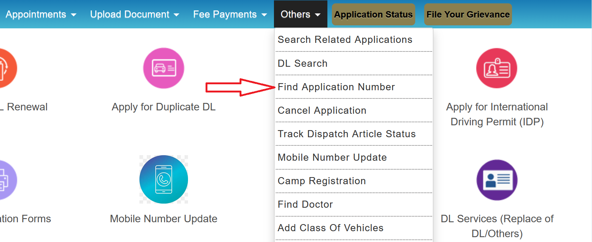
Task: Select Add Class Of Vehicles option
Action: point(330,227)
